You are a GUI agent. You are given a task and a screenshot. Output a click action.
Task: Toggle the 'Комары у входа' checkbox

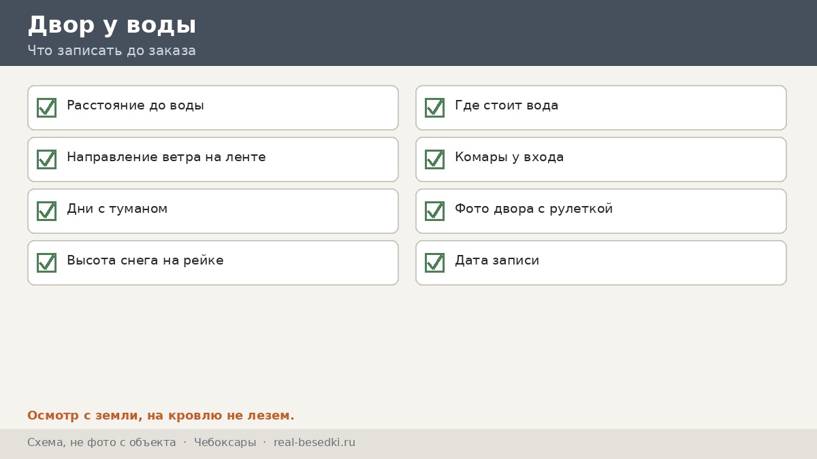coord(434,159)
